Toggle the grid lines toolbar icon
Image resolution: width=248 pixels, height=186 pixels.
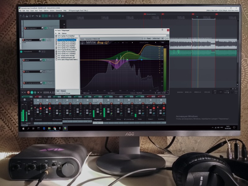pos(56,16)
